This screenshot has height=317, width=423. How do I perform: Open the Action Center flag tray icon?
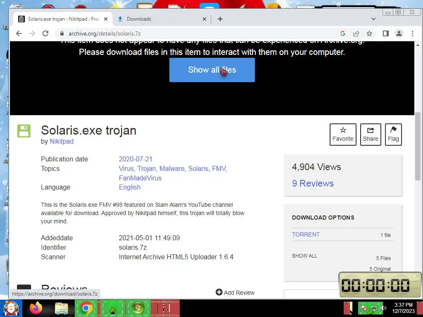pyautogui.click(x=364, y=308)
